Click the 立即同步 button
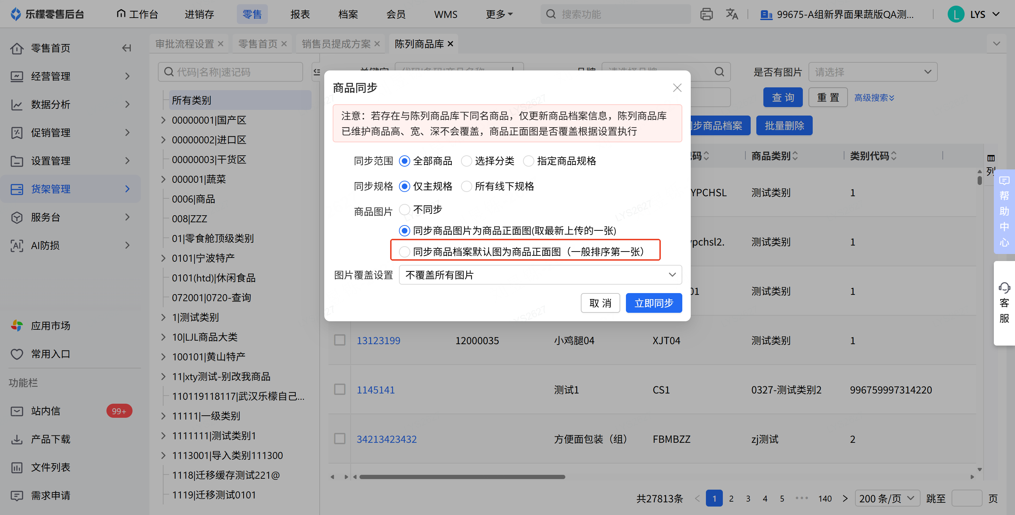 (654, 303)
